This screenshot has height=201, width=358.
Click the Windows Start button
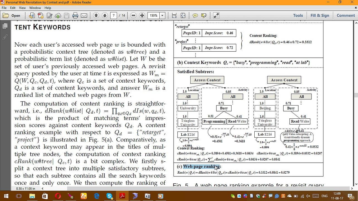6,196
